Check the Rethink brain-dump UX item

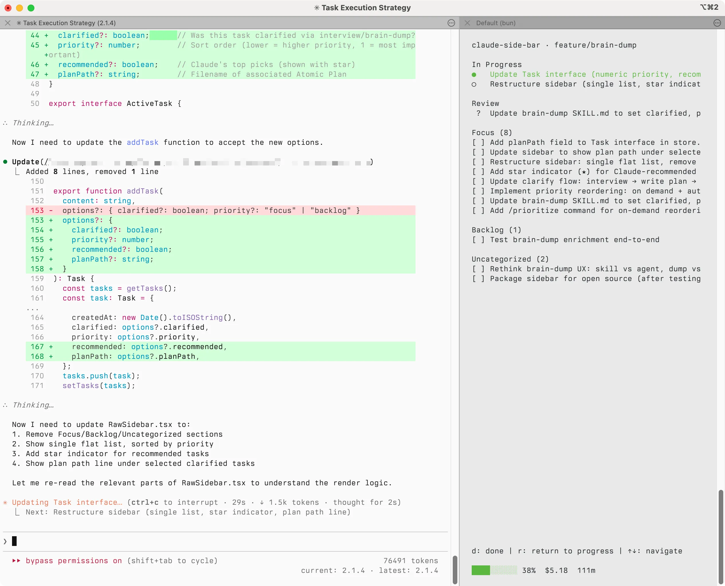478,269
